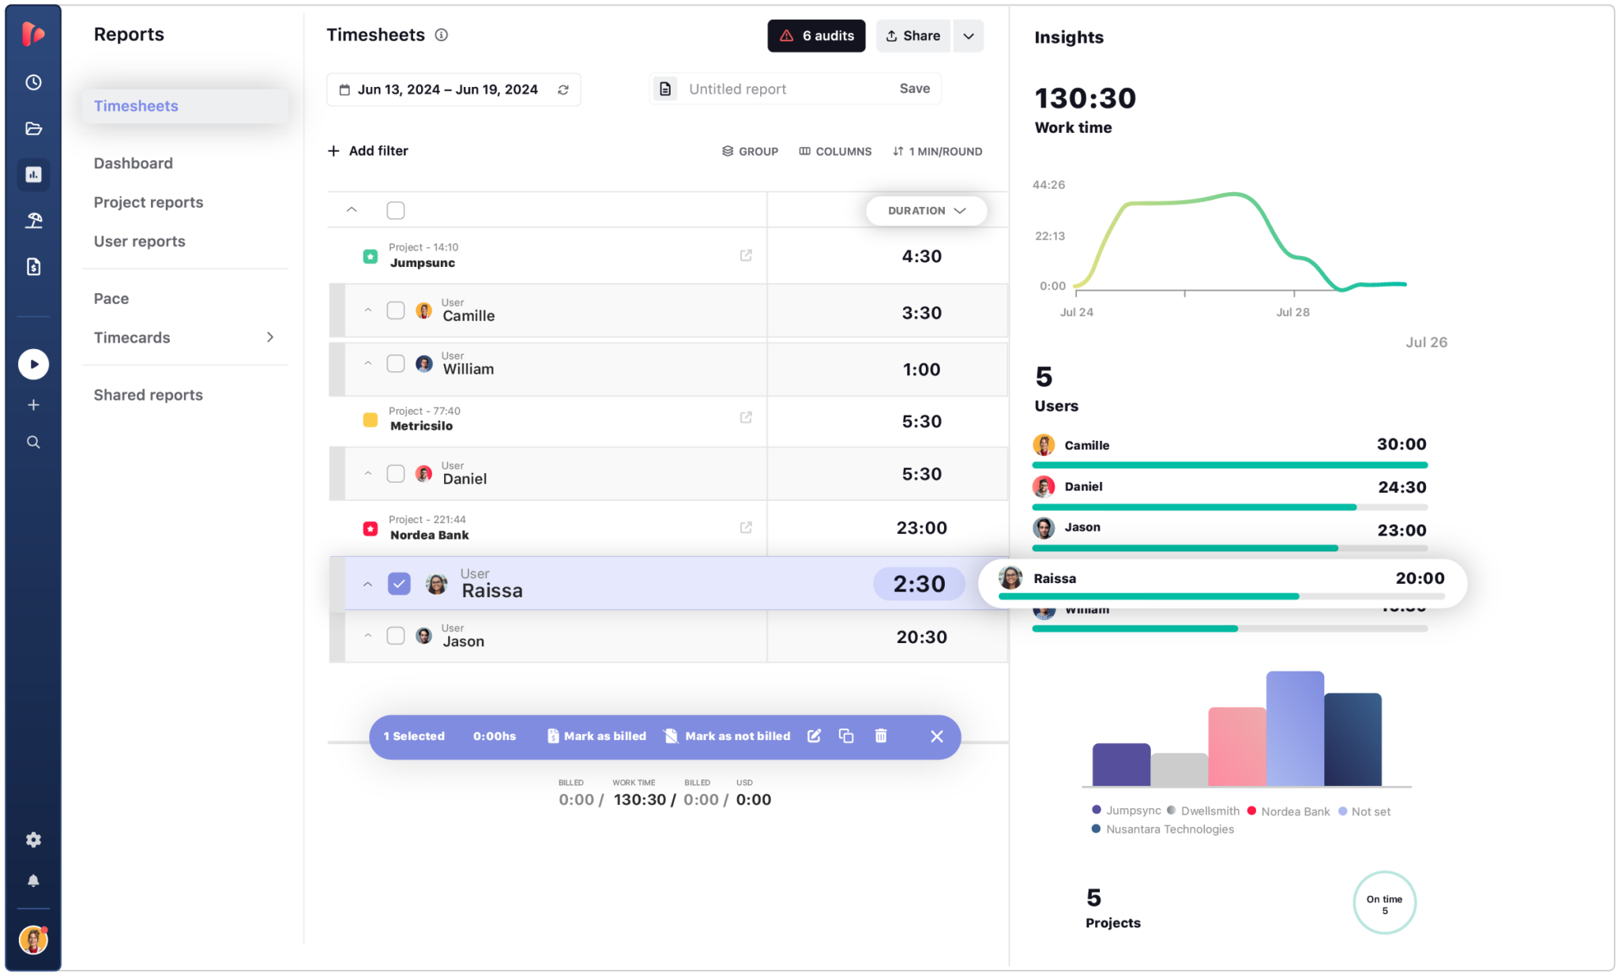The width and height of the screenshot is (1618, 974).
Task: Switch to User reports
Action: point(139,241)
